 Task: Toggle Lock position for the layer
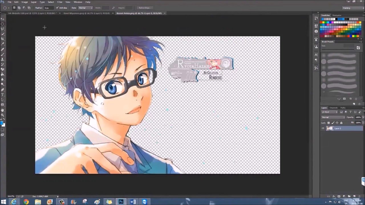(337, 123)
